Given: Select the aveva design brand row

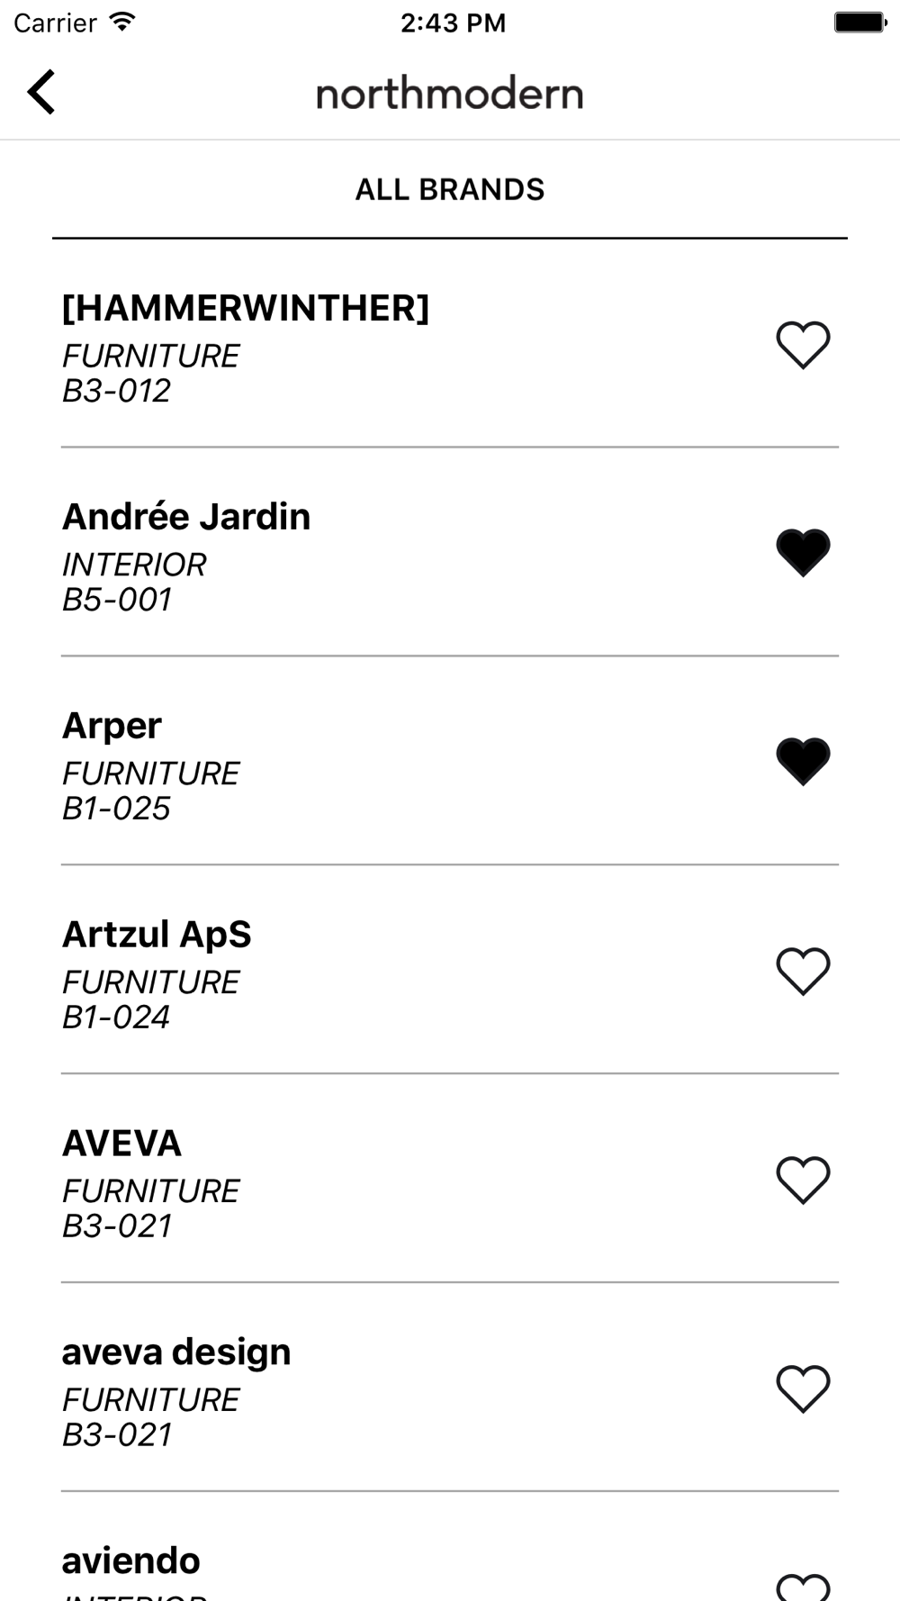Looking at the screenshot, I should [176, 1352].
